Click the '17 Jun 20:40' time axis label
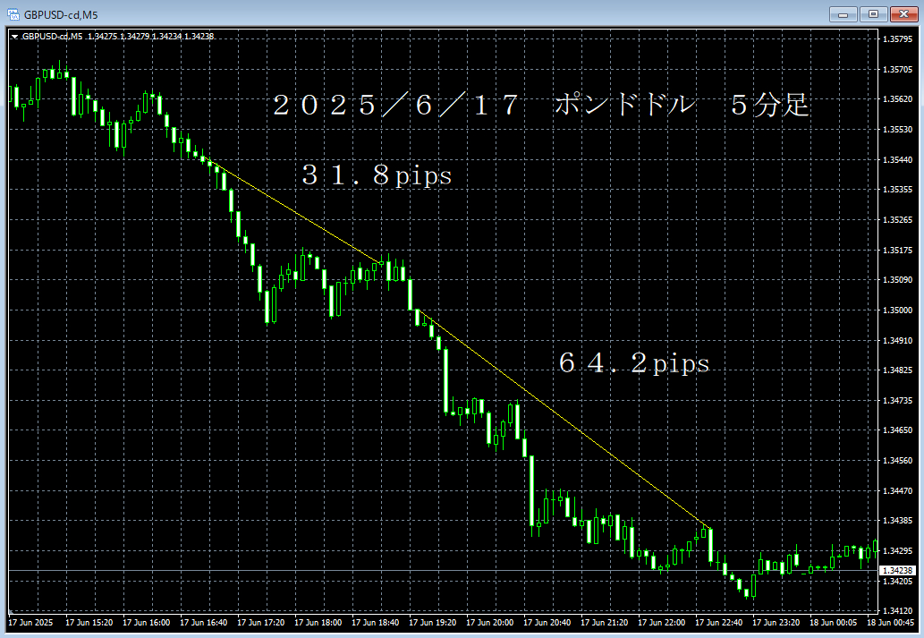The image size is (924, 638). (x=547, y=623)
